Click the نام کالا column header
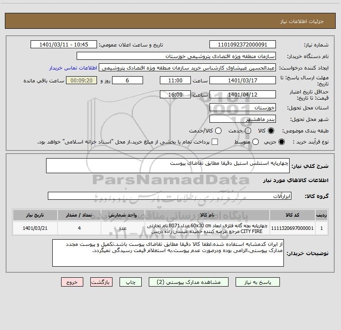Screen dimensions: 341x330 207,215
